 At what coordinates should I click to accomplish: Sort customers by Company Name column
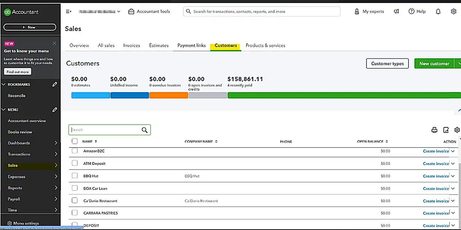click(x=201, y=142)
